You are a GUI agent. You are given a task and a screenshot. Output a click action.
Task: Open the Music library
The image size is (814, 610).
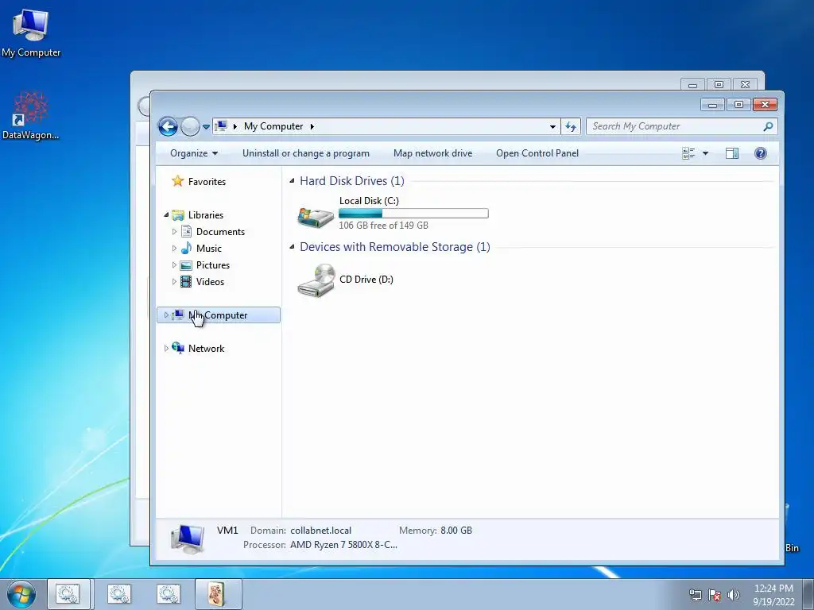click(x=209, y=248)
